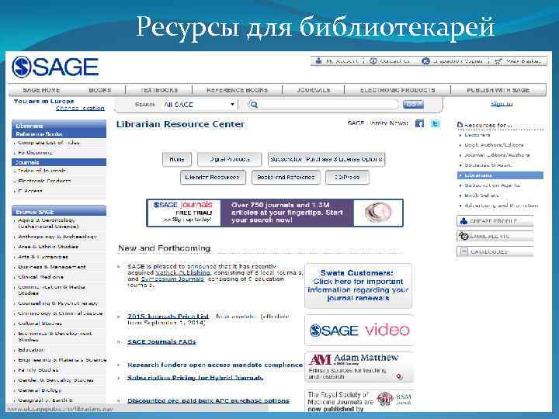
Task: Open Vathek Publishing link
Action: tap(183, 272)
